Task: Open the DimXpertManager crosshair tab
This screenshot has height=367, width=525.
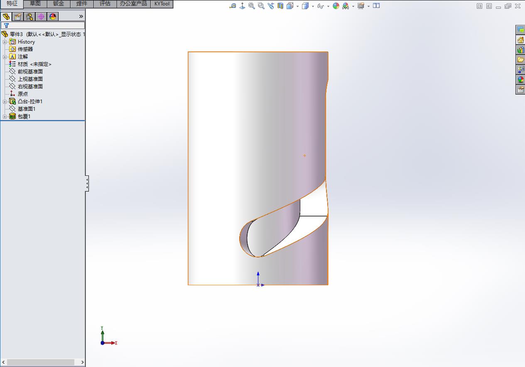Action: click(x=41, y=17)
